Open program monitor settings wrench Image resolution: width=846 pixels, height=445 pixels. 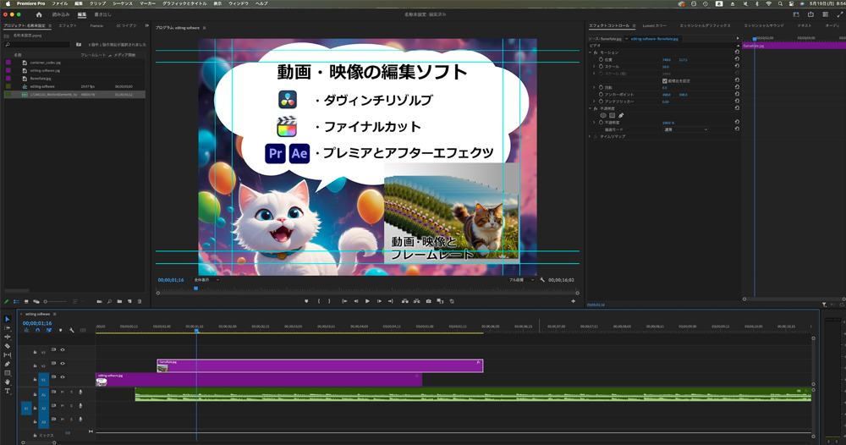coord(542,280)
